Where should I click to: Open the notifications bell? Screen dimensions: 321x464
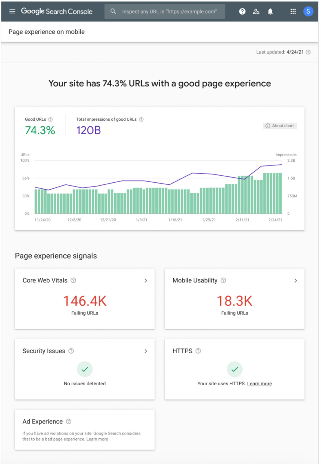click(270, 11)
